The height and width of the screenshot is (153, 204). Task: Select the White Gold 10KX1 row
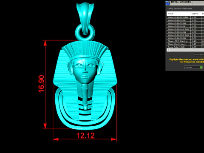[x=185, y=20]
